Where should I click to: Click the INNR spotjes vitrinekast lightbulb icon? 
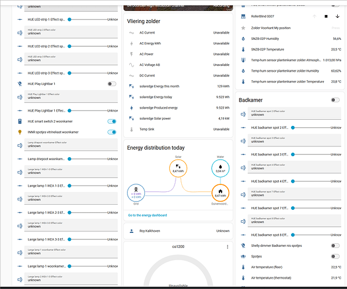[20, 132]
